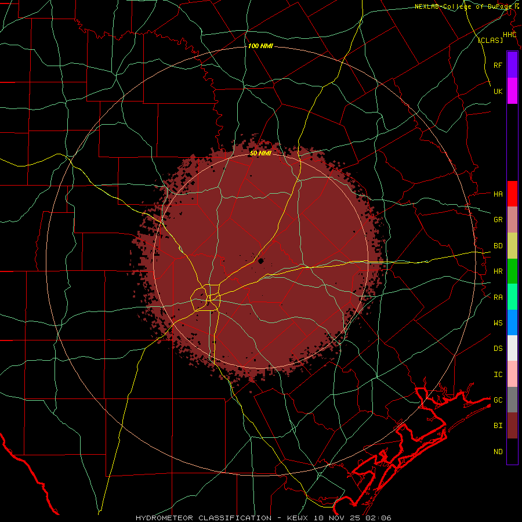522x522 pixels.
Task: Click the 02:06 timestamp
Action: tap(378, 518)
